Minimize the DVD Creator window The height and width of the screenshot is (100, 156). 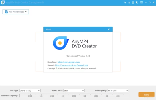(x=146, y=2)
